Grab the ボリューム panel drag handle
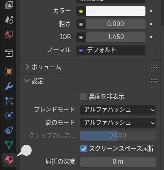The width and height of the screenshot is (164, 170). point(154,67)
